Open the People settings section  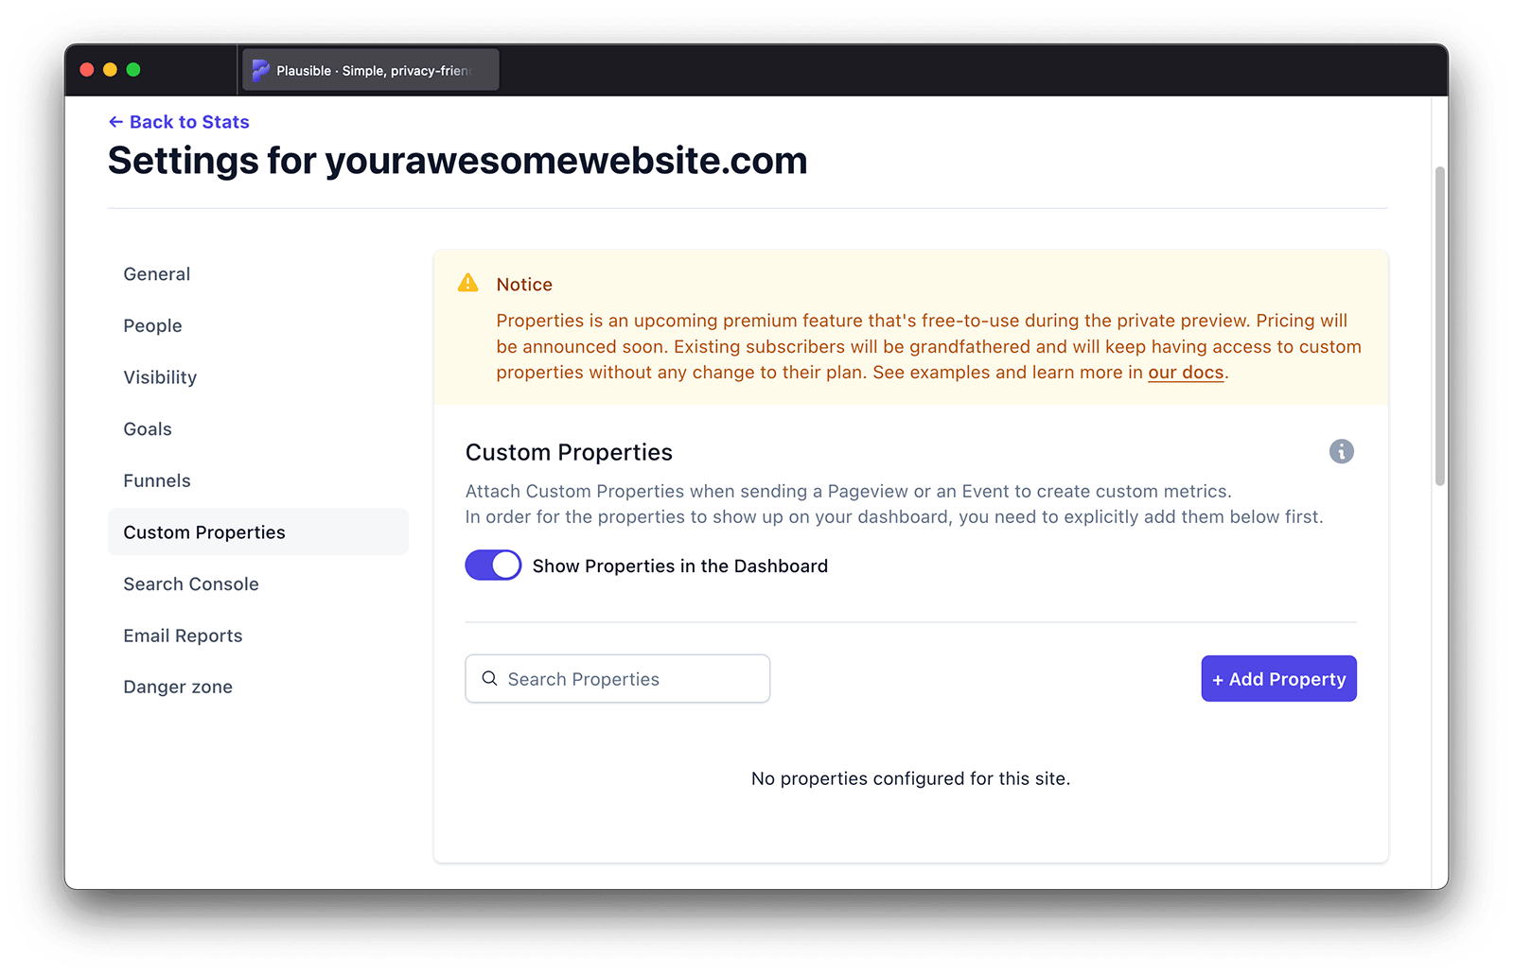coord(152,325)
